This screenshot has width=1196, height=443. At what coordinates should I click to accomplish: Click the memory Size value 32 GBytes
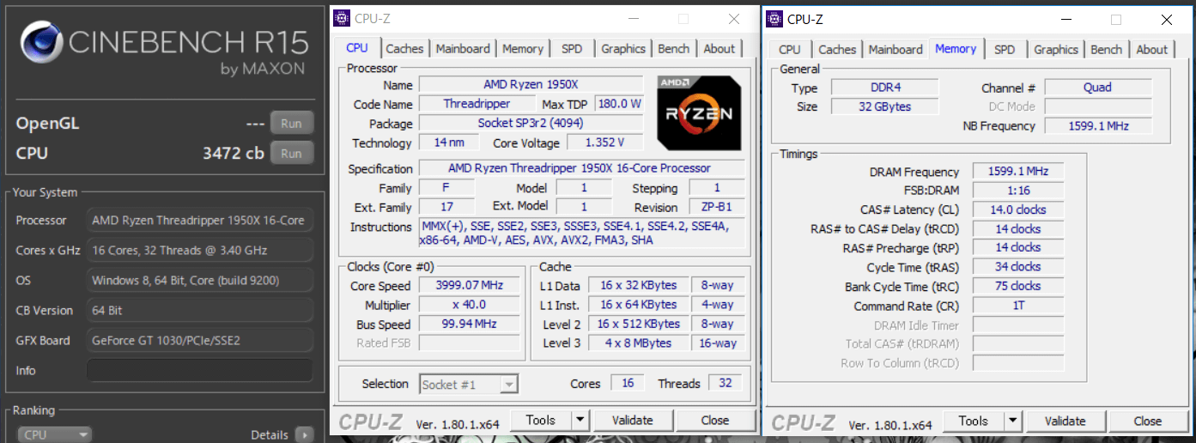pos(885,106)
